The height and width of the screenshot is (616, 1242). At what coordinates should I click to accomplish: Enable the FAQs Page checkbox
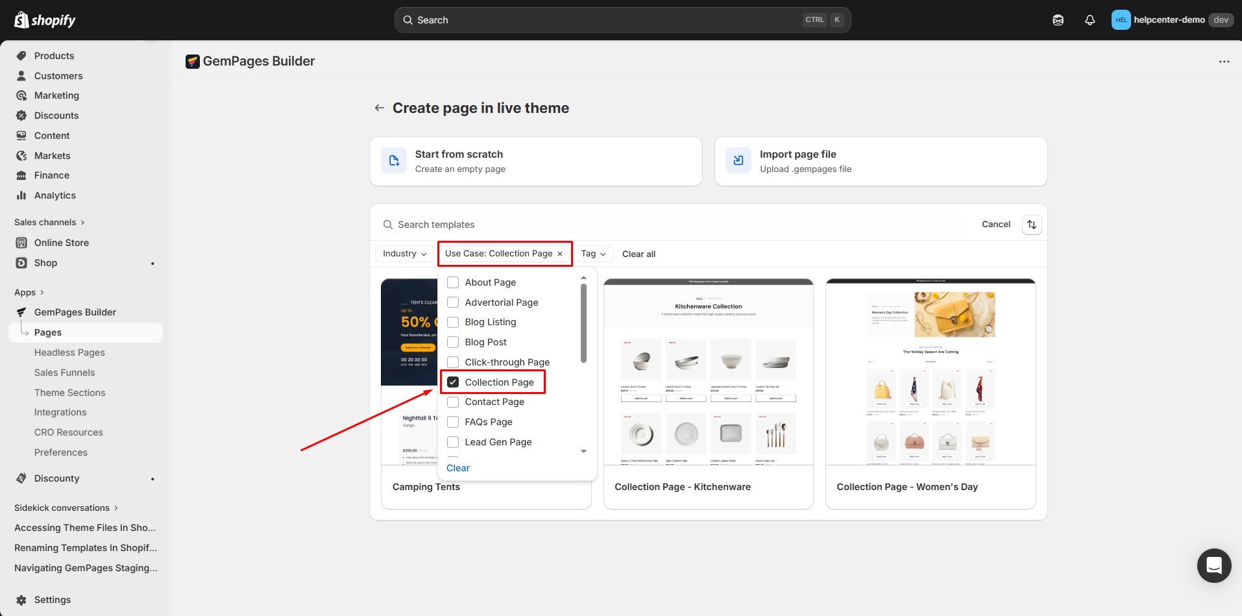click(453, 422)
